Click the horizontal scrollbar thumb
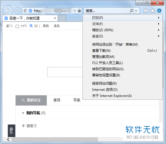This screenshot has height=144, width=166. pos(55,139)
